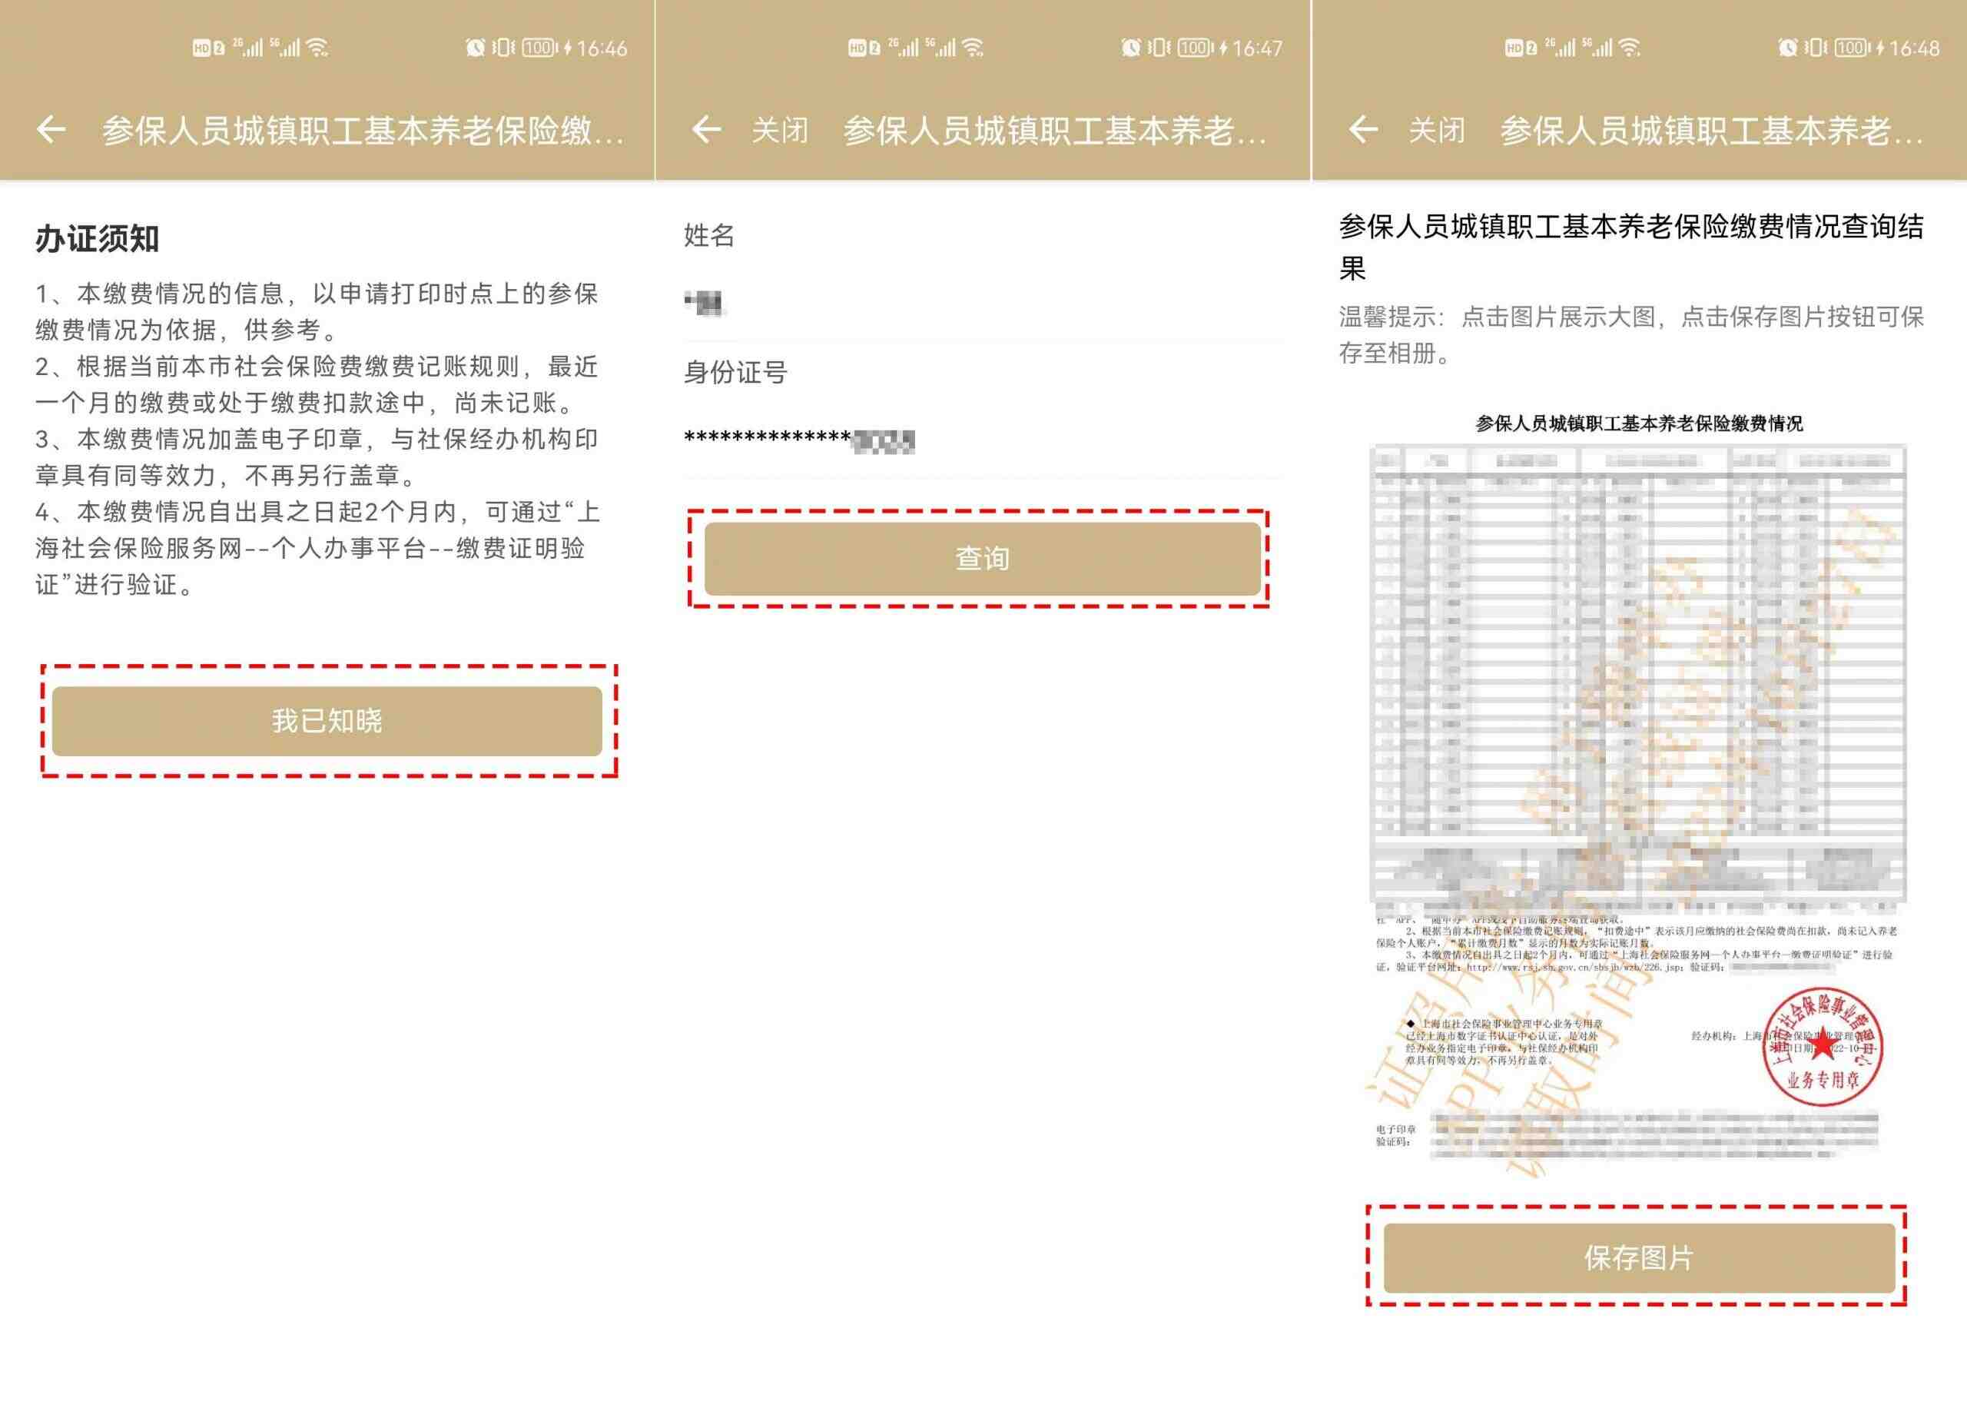Tap back arrow on third screen
Image resolution: width=1967 pixels, height=1418 pixels.
tap(1362, 130)
